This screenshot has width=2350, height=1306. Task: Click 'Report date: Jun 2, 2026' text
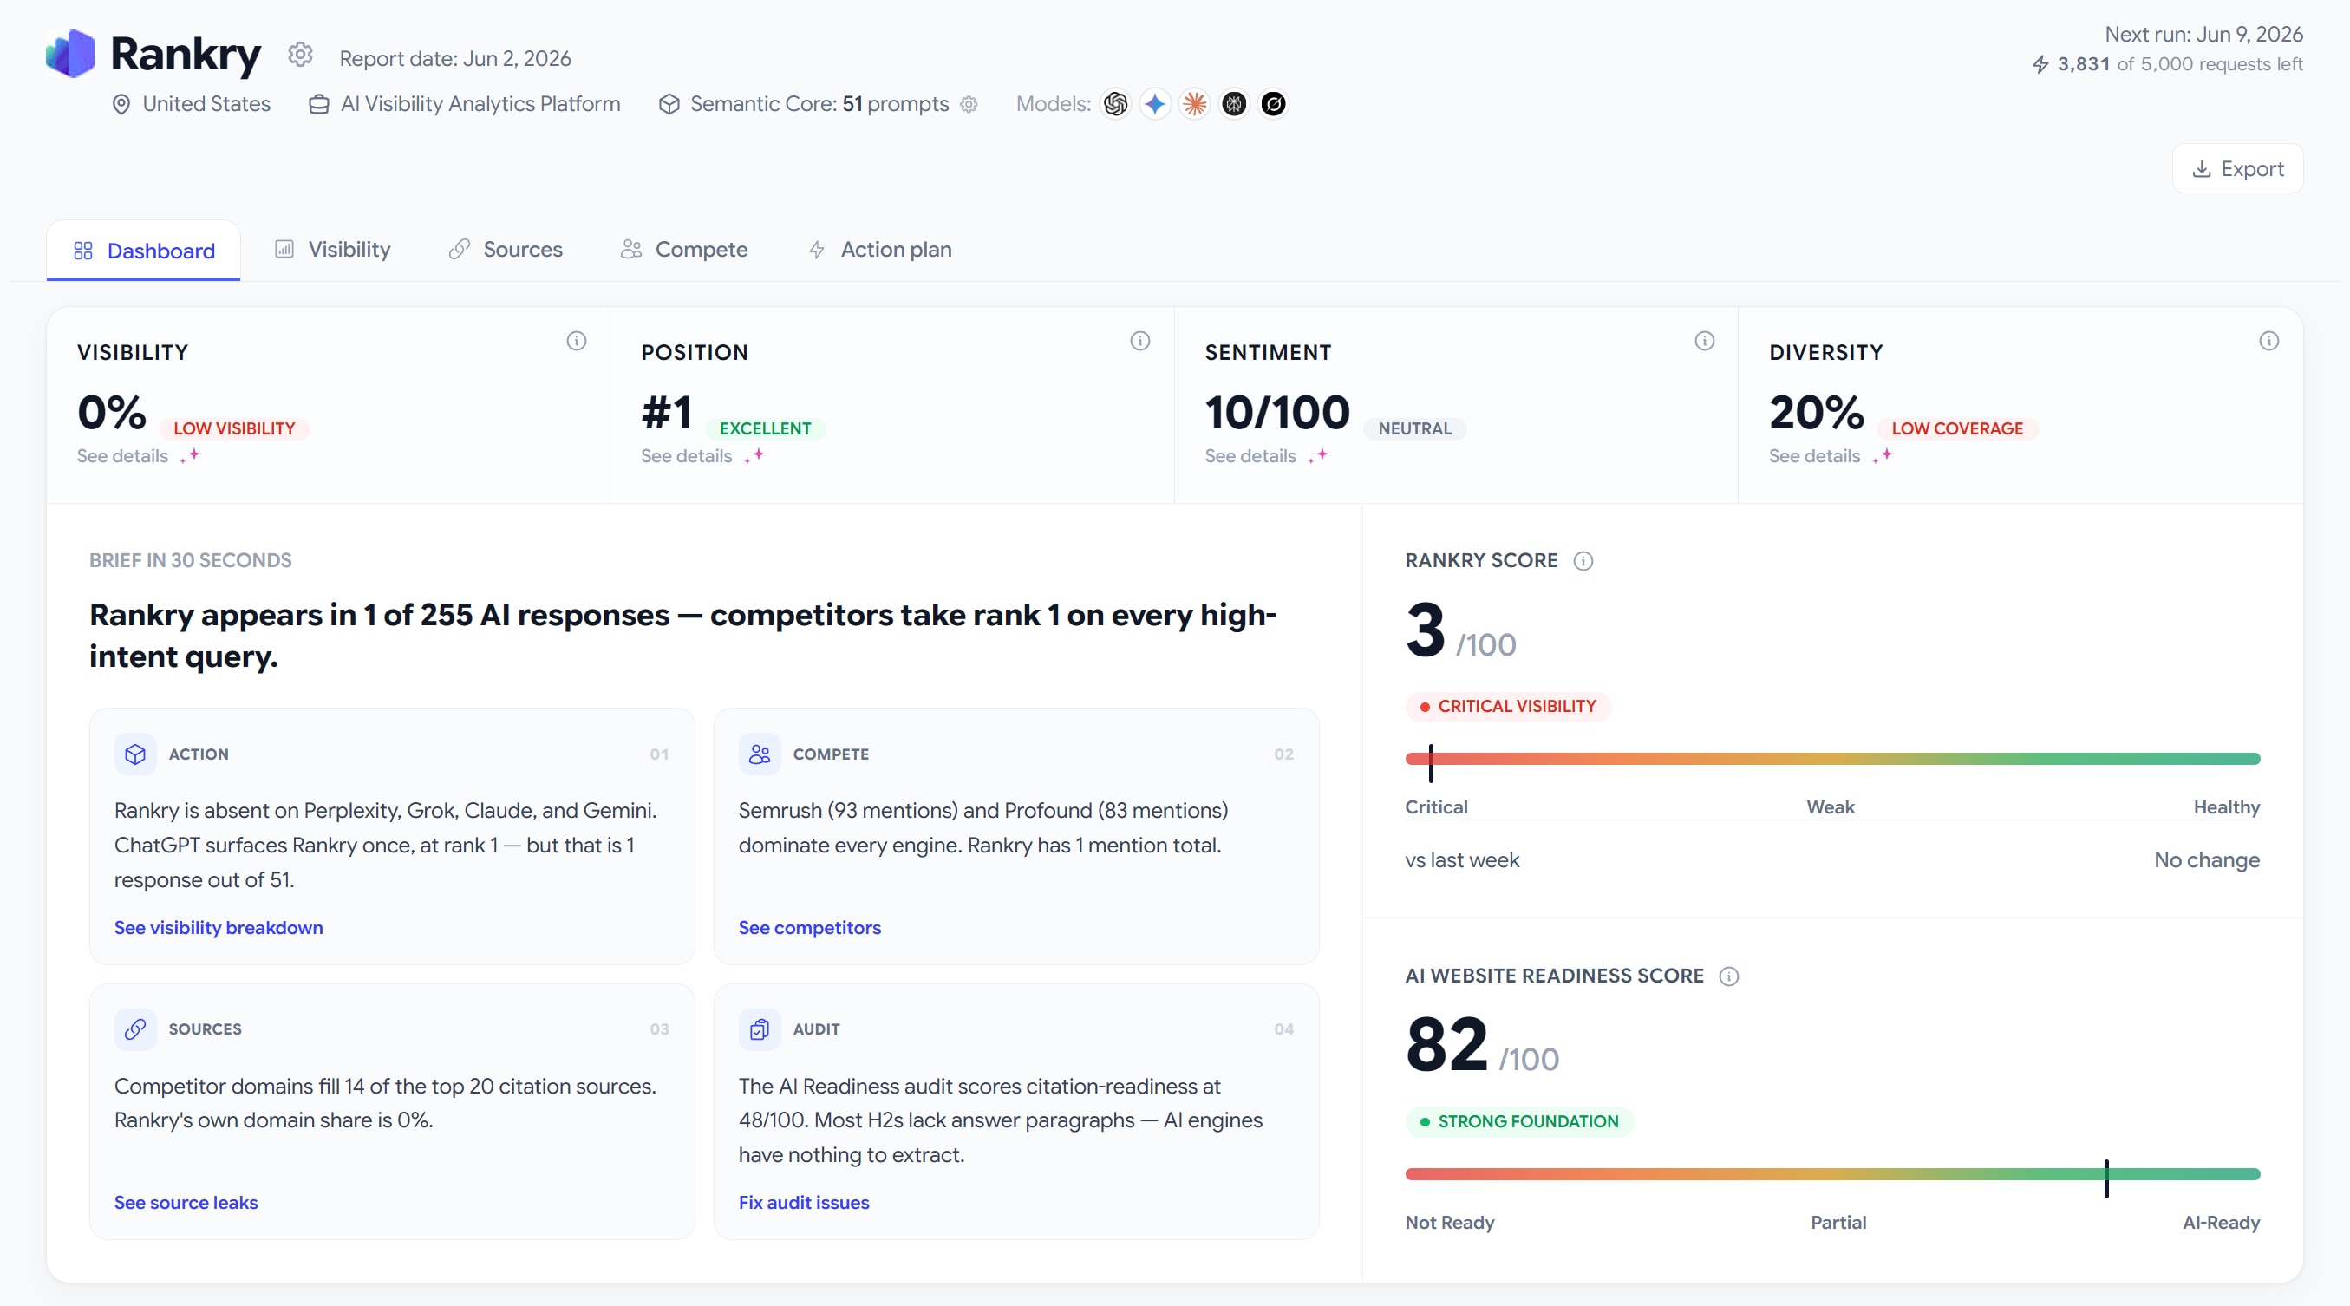[x=455, y=58]
